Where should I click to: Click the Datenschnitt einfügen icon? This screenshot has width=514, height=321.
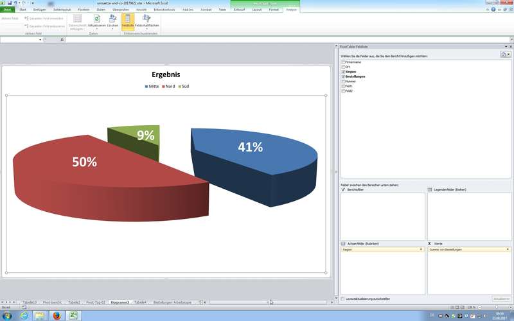coord(77,19)
